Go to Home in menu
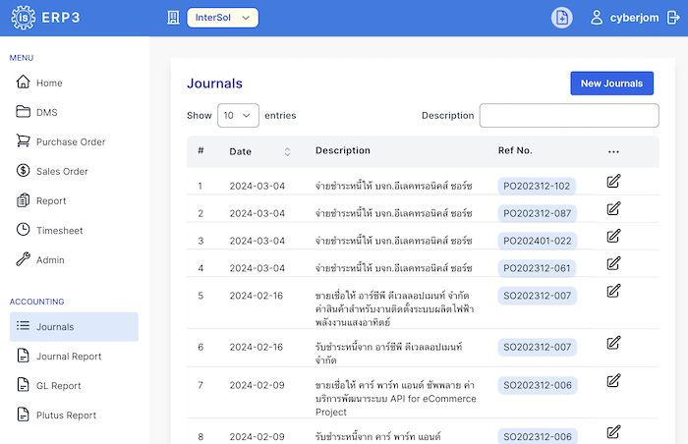Image resolution: width=688 pixels, height=444 pixels. click(49, 83)
